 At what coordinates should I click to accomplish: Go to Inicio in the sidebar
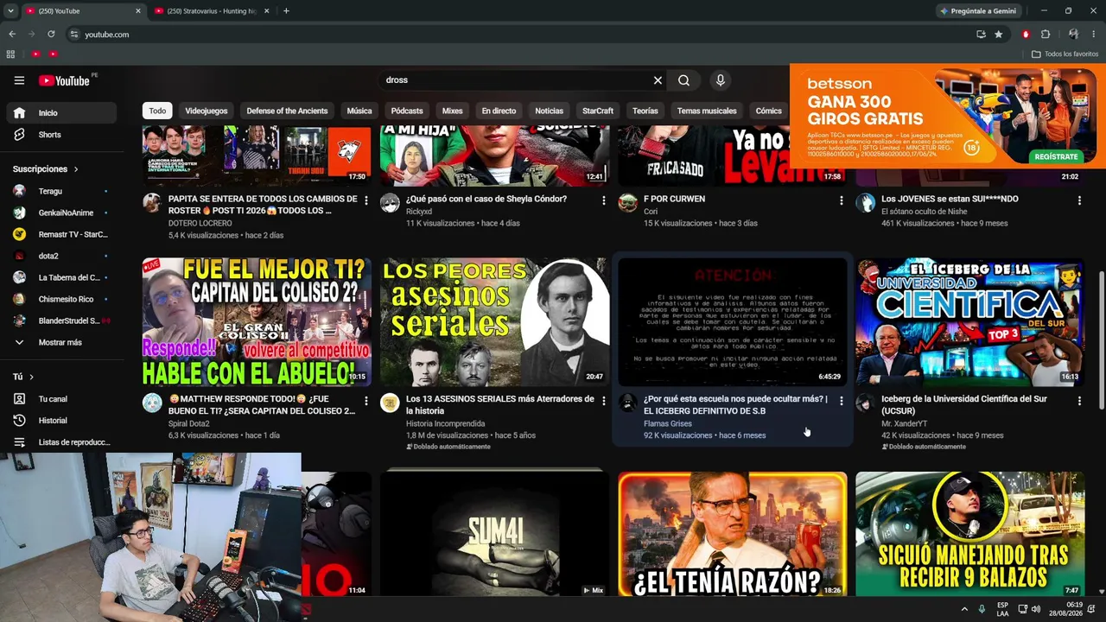(x=61, y=112)
